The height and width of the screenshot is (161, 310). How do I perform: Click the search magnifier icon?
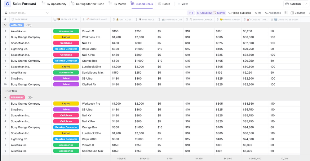(6, 13)
